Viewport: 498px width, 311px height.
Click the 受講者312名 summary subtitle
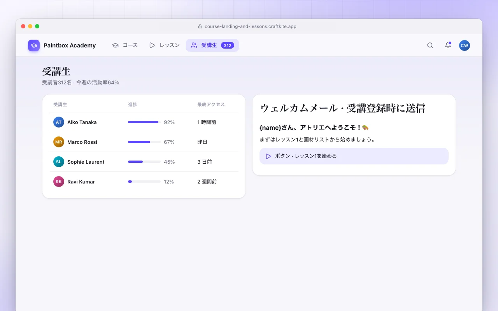(x=81, y=82)
